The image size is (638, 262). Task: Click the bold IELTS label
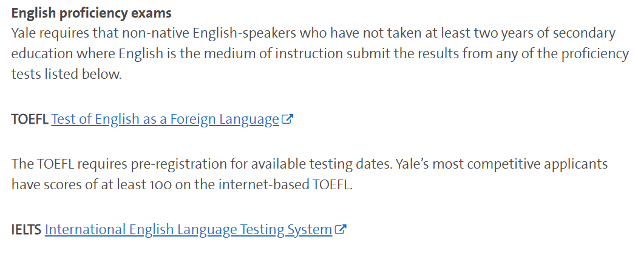tap(27, 230)
